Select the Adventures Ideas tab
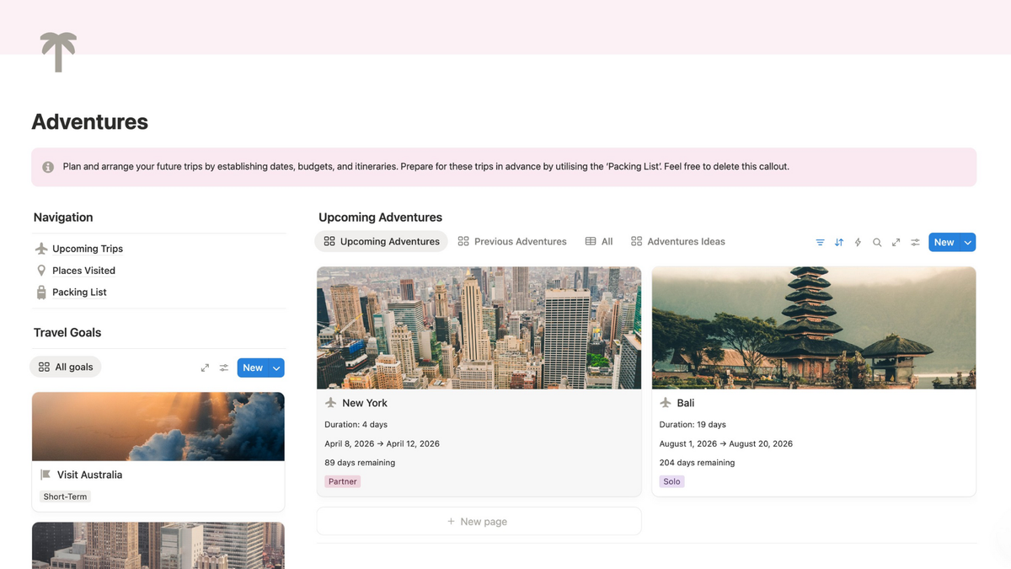Viewport: 1011px width, 569px height. 677,242
